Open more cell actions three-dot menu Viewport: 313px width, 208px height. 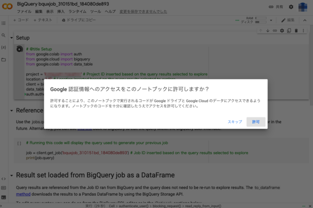(303, 30)
